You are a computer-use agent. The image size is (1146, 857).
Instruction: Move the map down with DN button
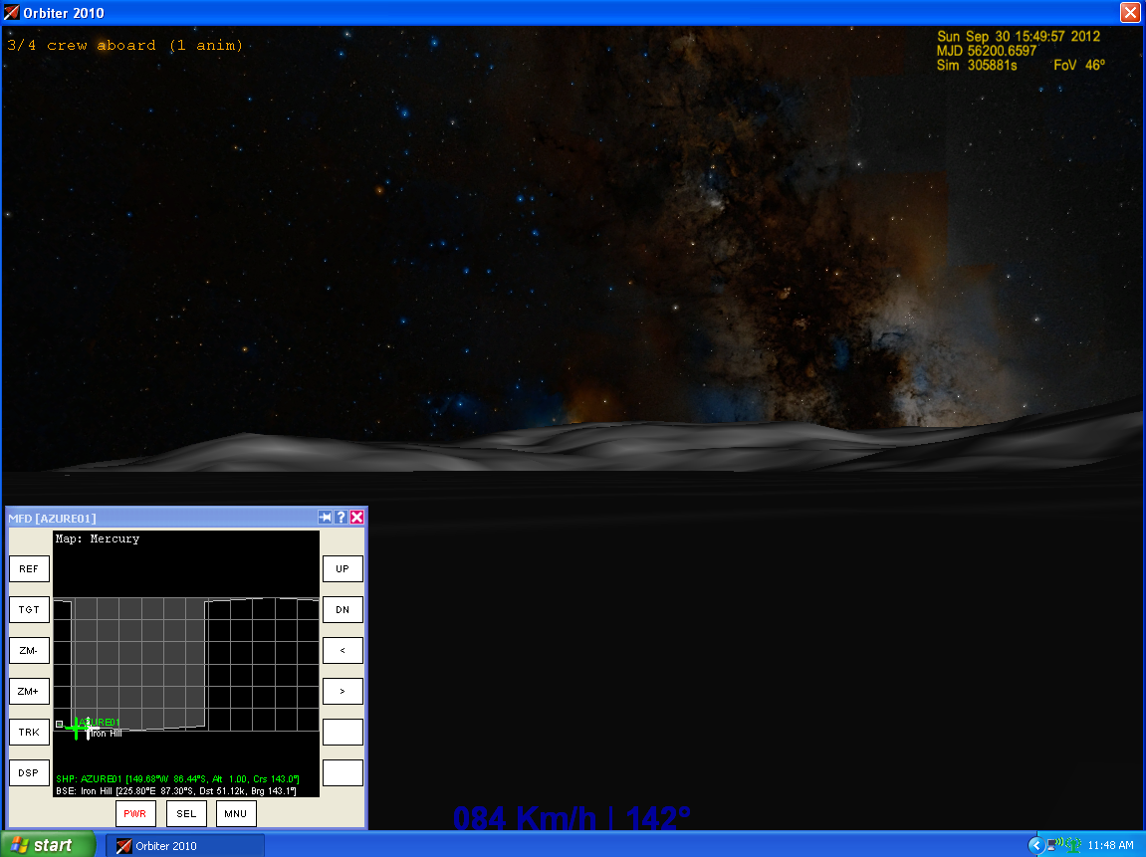click(x=343, y=610)
